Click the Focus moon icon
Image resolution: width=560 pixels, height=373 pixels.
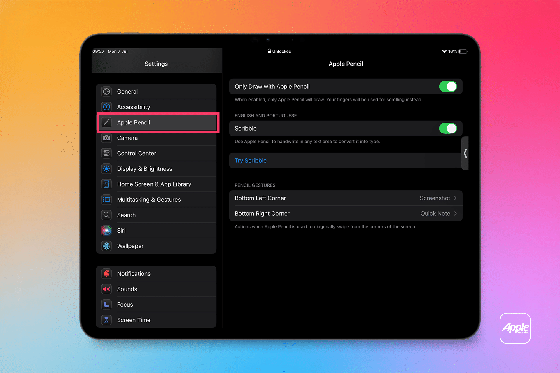point(106,305)
